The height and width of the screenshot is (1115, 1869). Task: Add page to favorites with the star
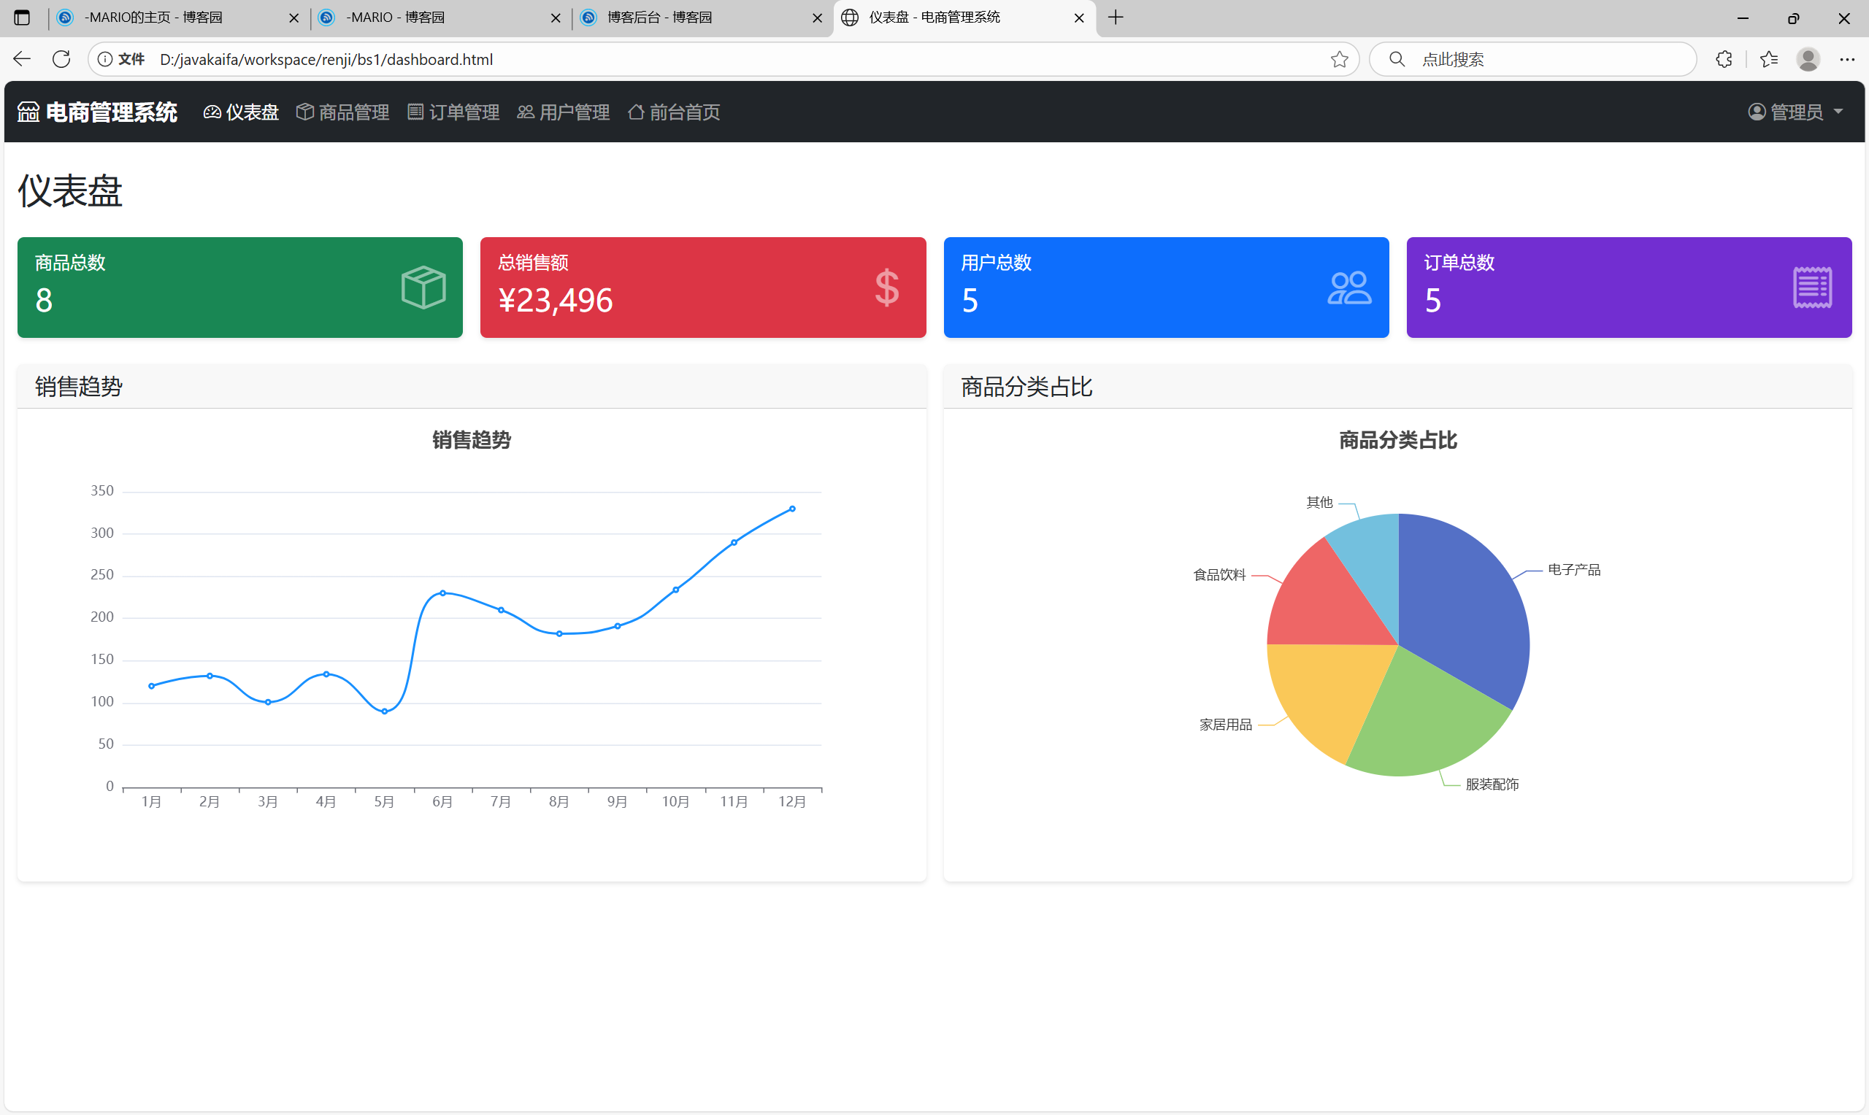(x=1340, y=58)
